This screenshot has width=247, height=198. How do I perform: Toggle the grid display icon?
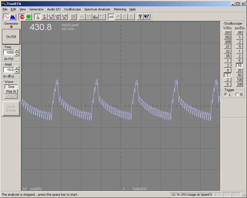pos(73,17)
